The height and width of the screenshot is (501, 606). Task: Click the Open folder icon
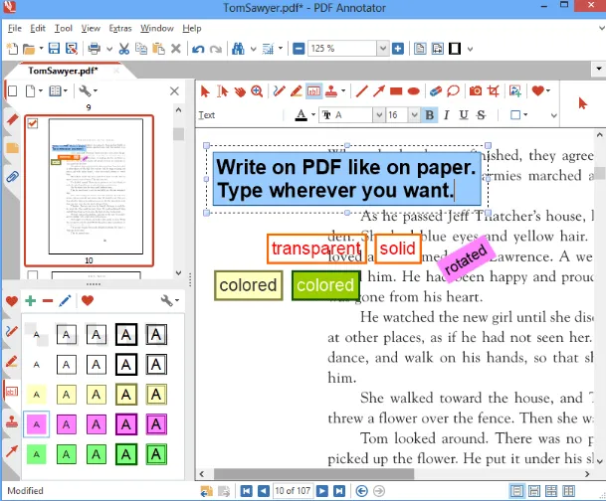(x=29, y=49)
